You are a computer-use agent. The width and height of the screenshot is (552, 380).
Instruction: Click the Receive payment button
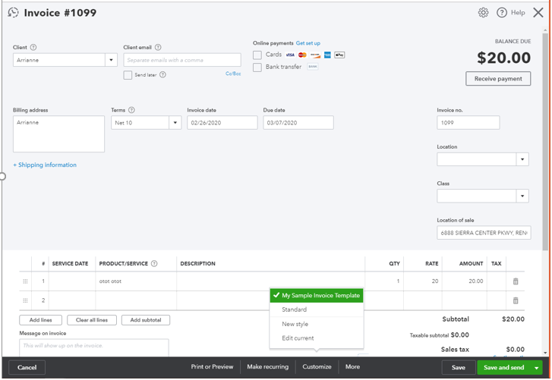point(498,79)
